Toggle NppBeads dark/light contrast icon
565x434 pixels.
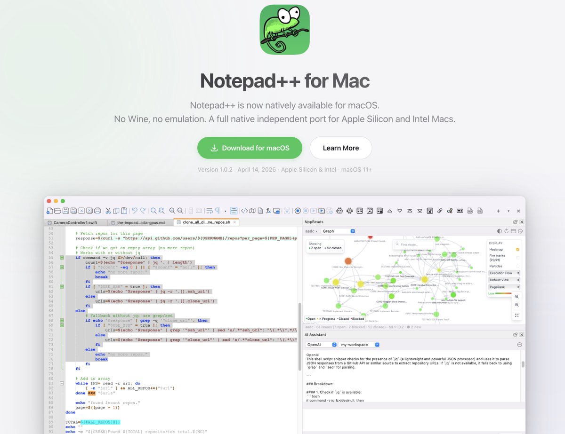[500, 231]
